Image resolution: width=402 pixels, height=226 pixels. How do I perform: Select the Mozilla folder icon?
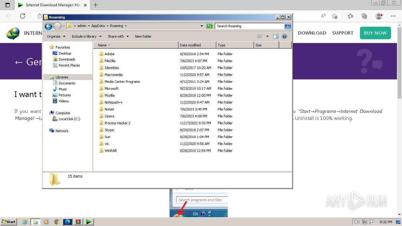101,95
